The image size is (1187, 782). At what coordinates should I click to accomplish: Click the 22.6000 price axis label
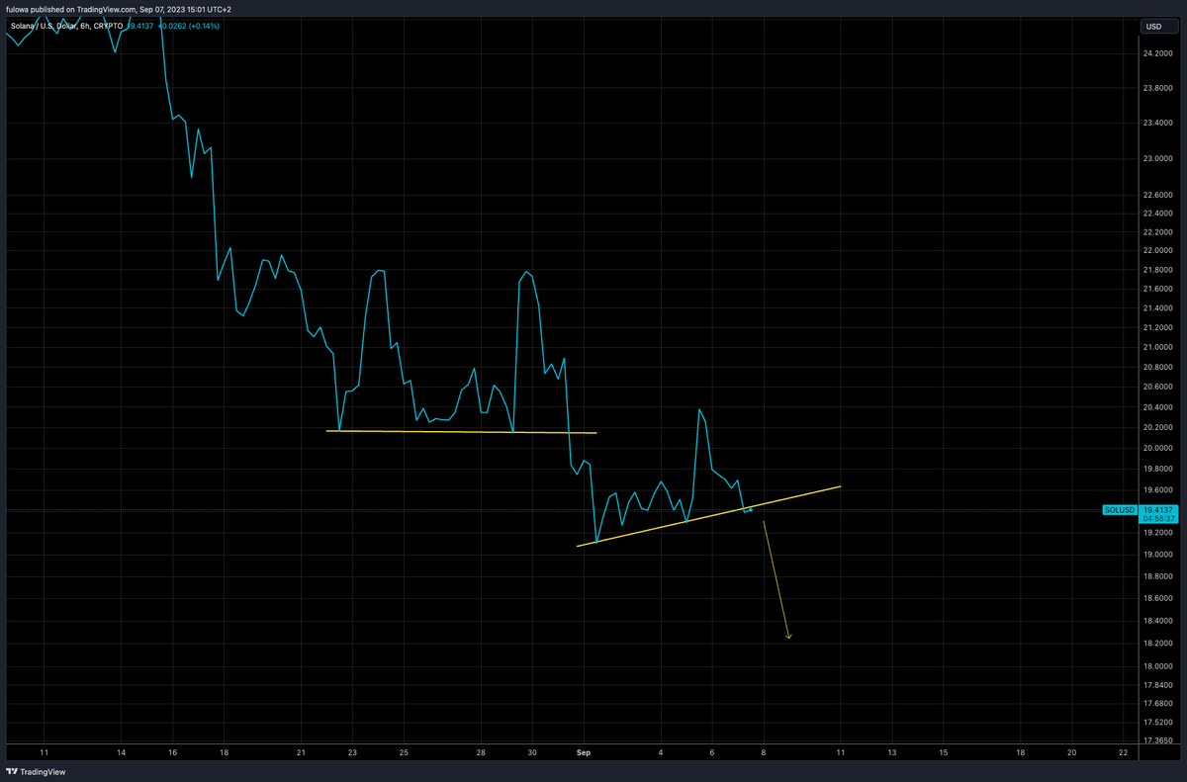coord(1158,195)
